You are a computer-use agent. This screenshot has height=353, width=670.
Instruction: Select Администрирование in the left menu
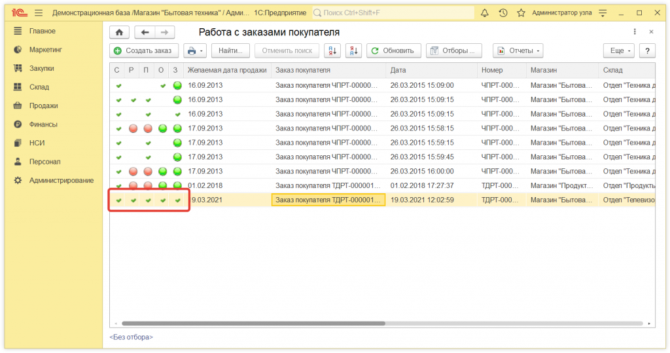click(61, 180)
